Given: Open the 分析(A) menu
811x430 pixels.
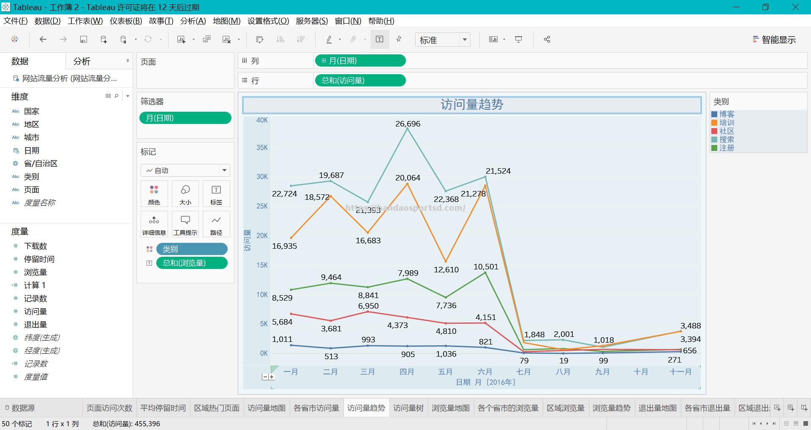Looking at the screenshot, I should 193,21.
